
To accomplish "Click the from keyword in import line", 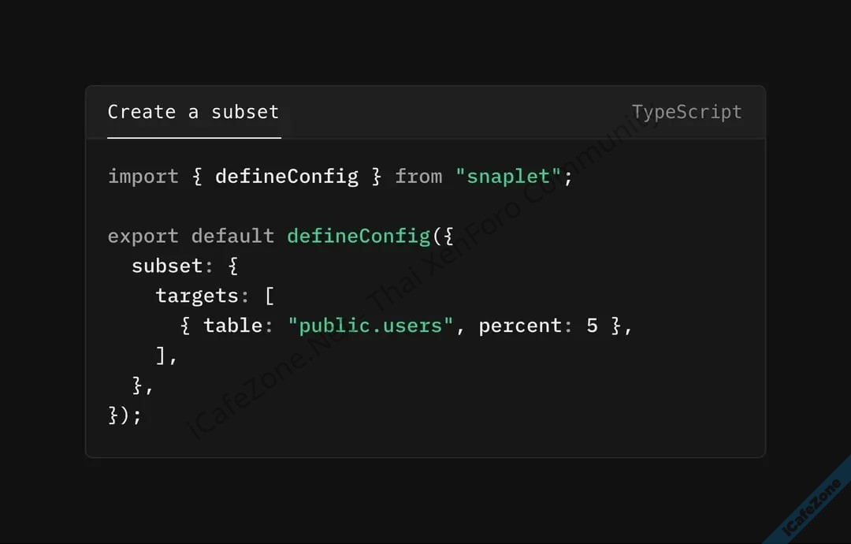I will pos(418,176).
